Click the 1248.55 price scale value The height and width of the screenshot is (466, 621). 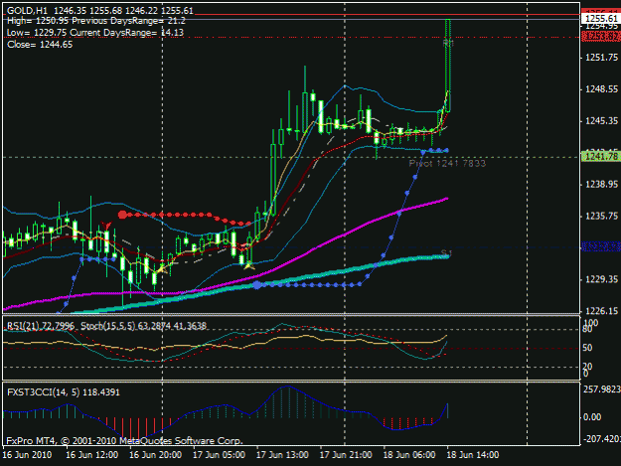601,89
